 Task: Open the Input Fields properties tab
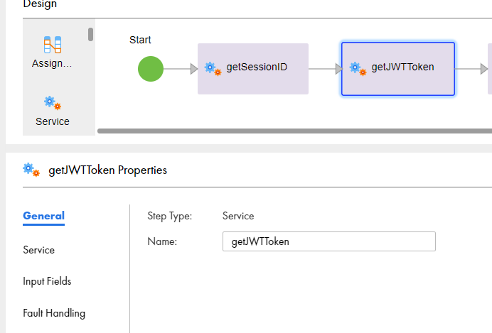coord(47,281)
